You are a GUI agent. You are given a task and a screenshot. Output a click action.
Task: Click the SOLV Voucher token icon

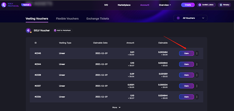pyautogui.click(x=28, y=31)
